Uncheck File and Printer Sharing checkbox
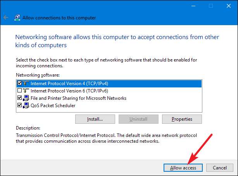This screenshot has width=238, height=176. point(20,98)
